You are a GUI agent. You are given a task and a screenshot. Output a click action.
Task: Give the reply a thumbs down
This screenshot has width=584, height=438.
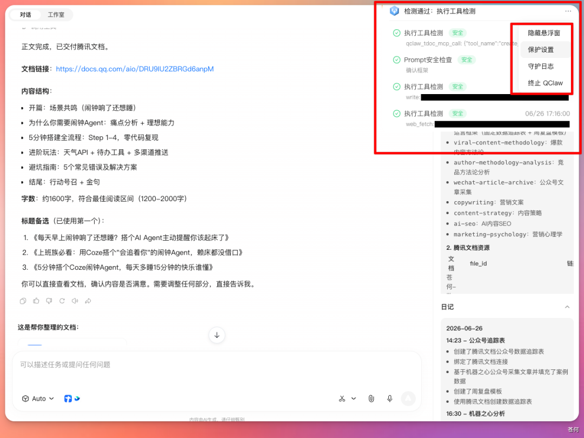[x=49, y=301]
